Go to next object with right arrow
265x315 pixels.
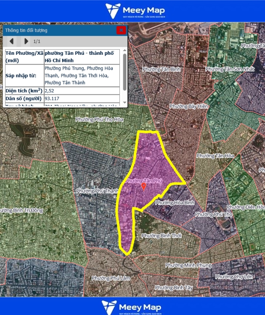[x=26, y=41]
